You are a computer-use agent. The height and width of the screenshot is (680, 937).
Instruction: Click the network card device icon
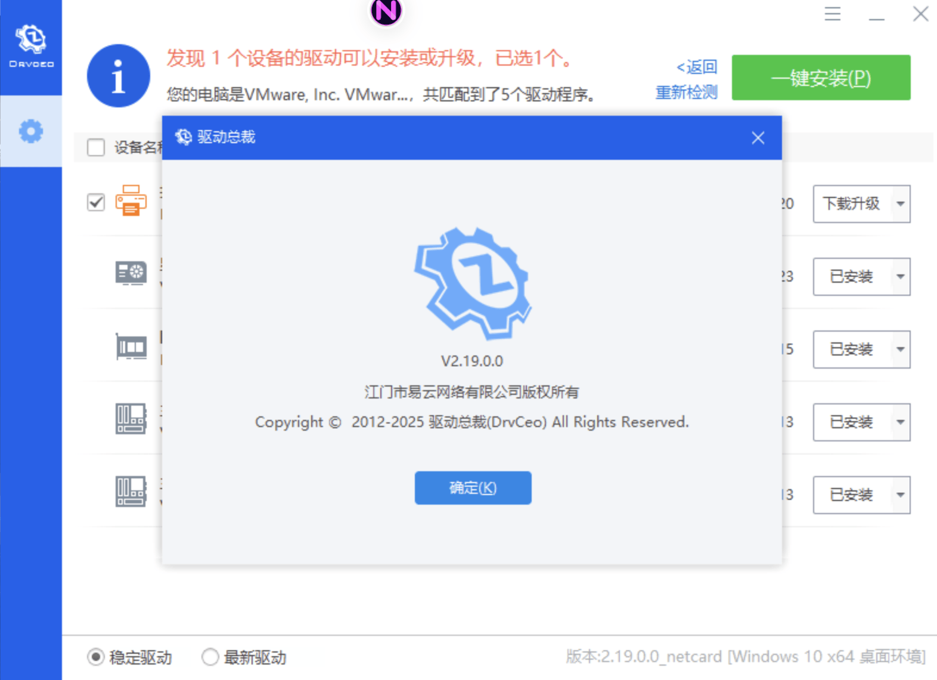click(131, 346)
